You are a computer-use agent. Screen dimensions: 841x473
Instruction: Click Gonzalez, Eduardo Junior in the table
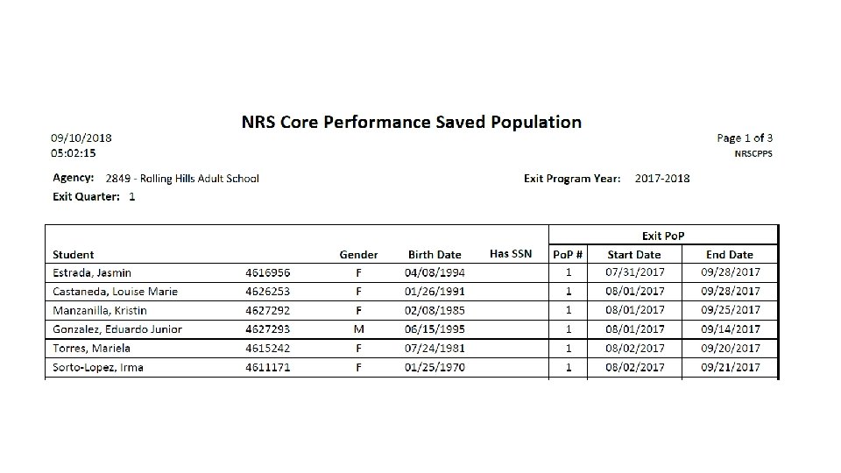pos(116,329)
